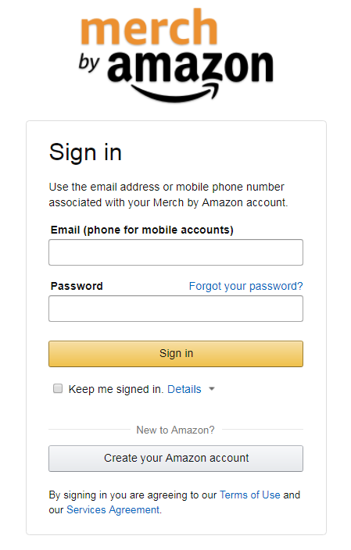The height and width of the screenshot is (550, 351).
Task: Click the black amazon wordmark in logo
Action: point(190,67)
